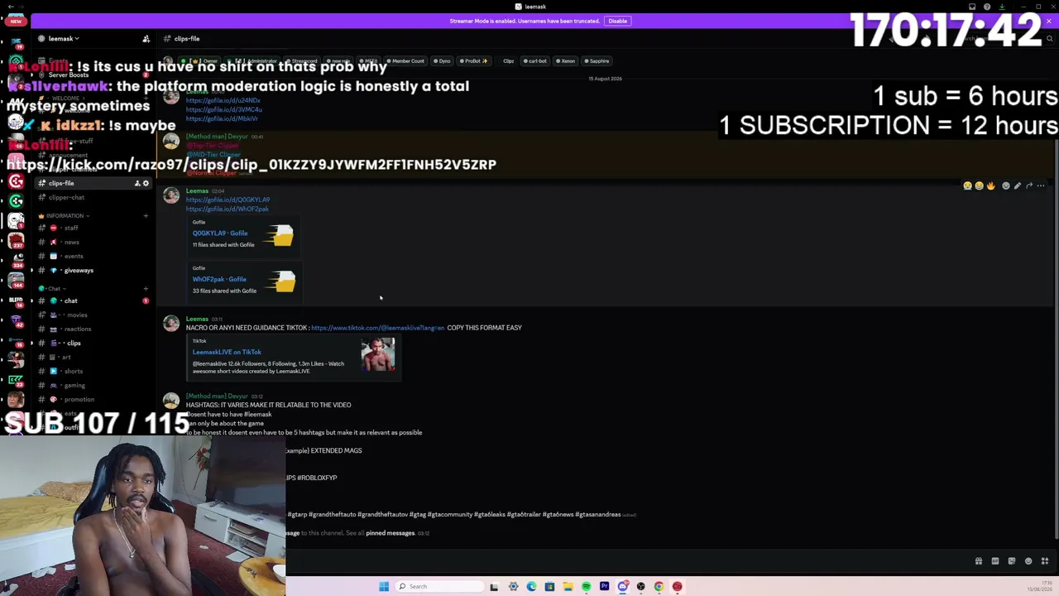The image size is (1059, 596).
Task: Open WhOF2pak Gofile embed title
Action: tap(218, 280)
